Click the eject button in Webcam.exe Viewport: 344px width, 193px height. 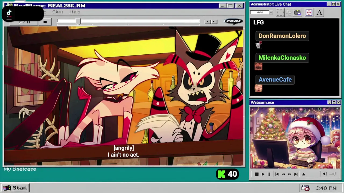pyautogui.click(x=304, y=174)
